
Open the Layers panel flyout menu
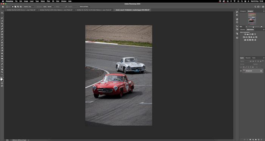pos(263,58)
